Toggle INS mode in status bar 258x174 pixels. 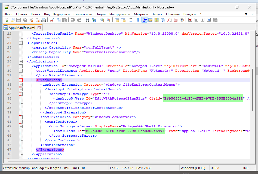coord(246,168)
